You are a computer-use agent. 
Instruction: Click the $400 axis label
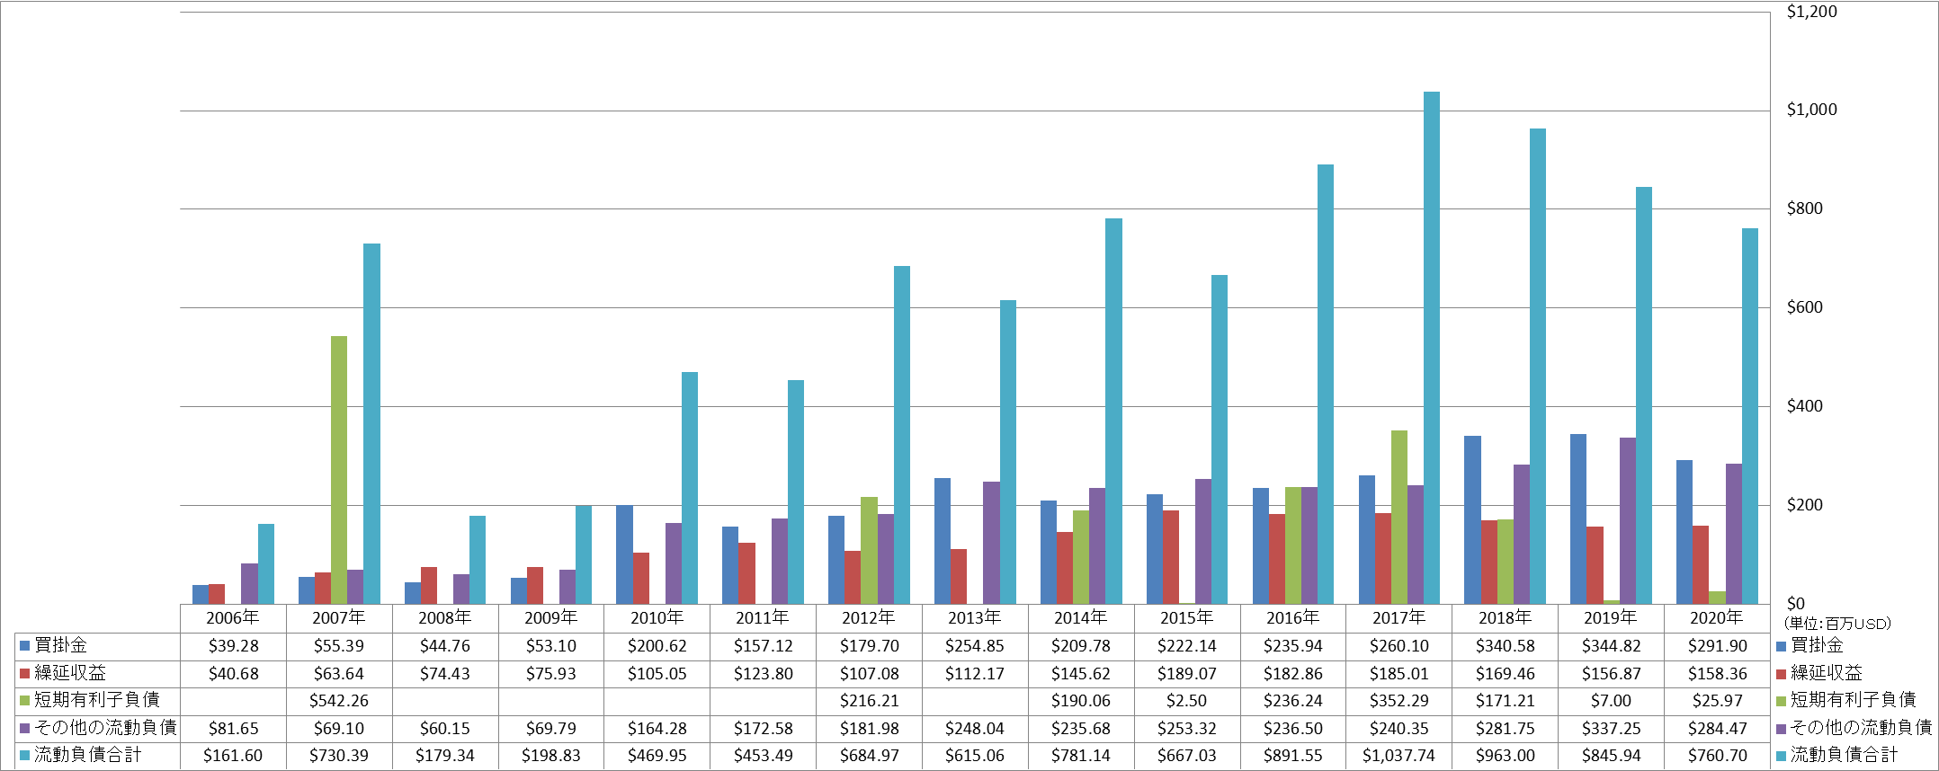point(1804,406)
